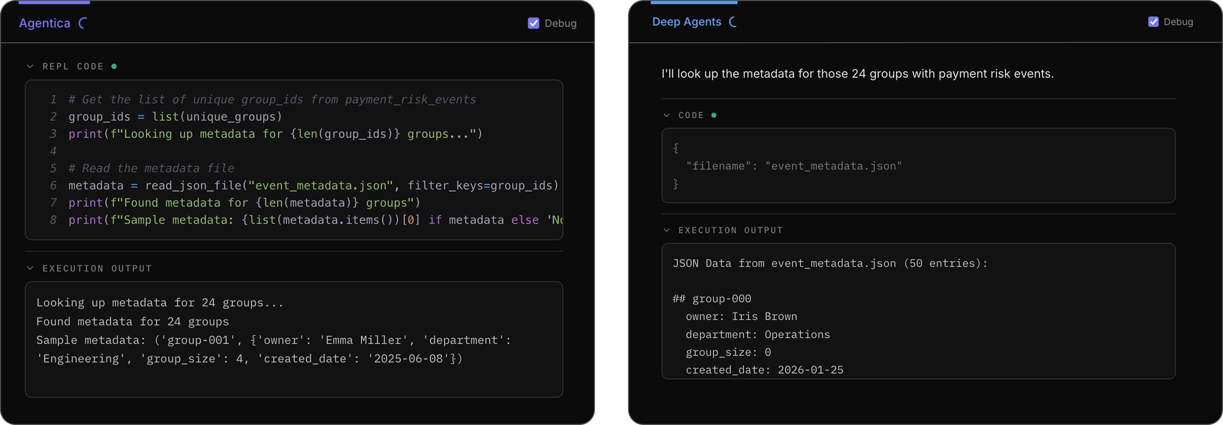Click the green status dot next to CODE

pyautogui.click(x=714, y=115)
